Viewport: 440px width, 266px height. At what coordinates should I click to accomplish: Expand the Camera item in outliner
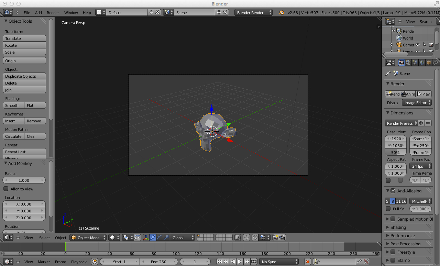392,45
